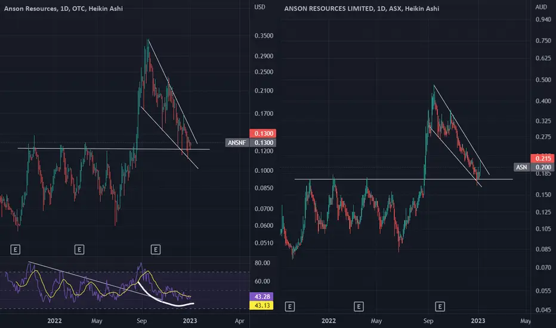Click the ANSON RESOURCES LIMITED, 1D, ASX title
Viewport: 556px width, 328px height.
click(x=362, y=8)
